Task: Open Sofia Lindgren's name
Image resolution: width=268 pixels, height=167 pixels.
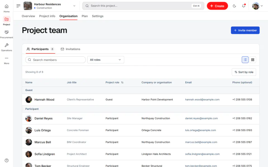Action: [45, 154]
